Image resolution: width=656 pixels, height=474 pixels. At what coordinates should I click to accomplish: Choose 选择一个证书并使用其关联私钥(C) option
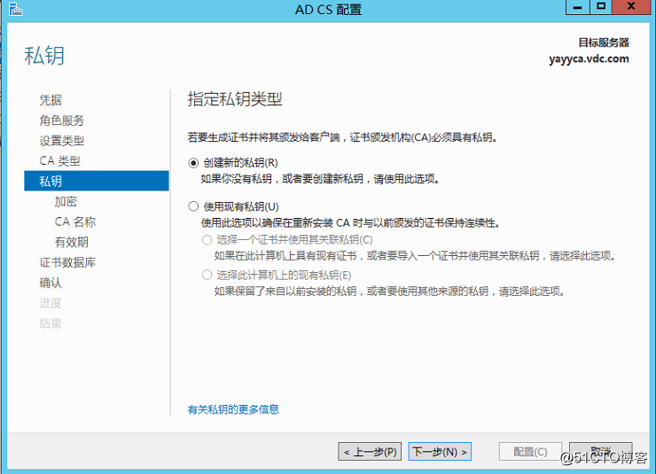(207, 240)
